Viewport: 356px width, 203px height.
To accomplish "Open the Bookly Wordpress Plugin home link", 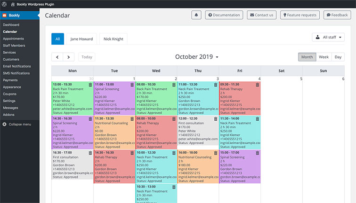I will tap(32, 4).
